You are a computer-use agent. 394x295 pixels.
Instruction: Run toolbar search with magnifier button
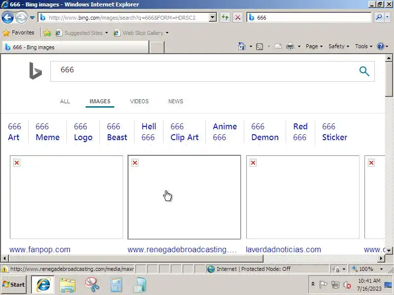pos(379,17)
